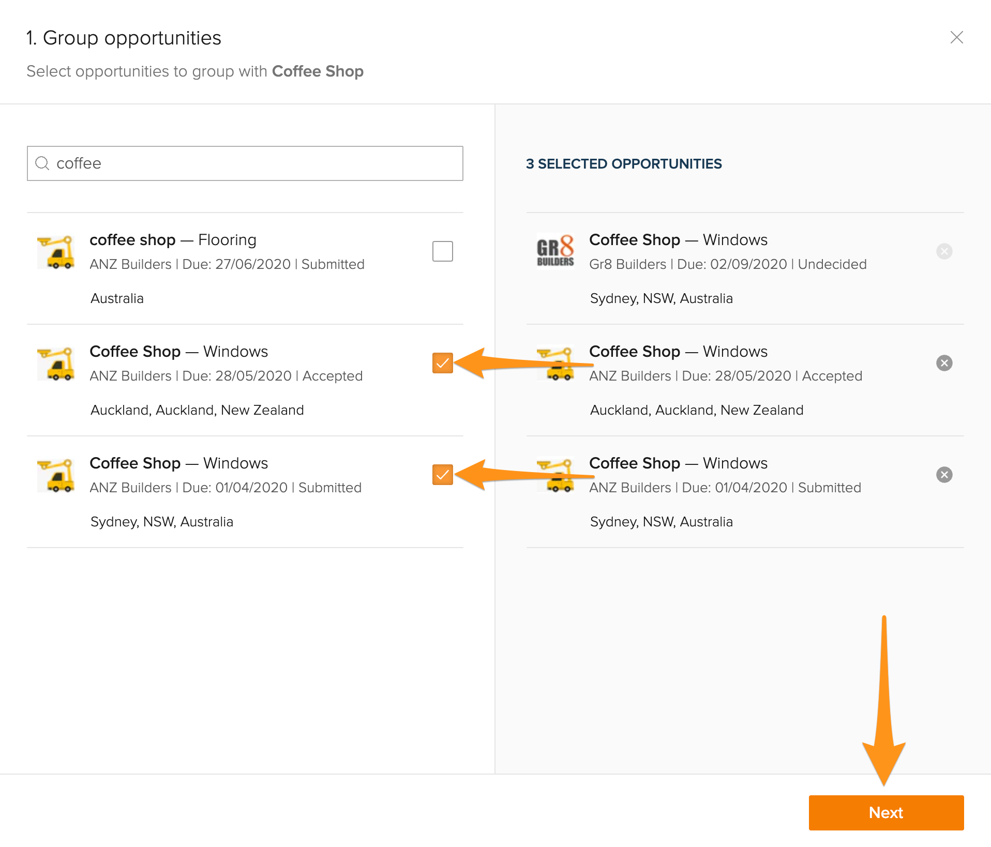Click the crane logo of the selected Auckland opportunity

(555, 364)
